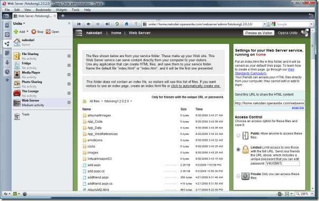
Task: Go forward to the next page
Action: coord(98,24)
